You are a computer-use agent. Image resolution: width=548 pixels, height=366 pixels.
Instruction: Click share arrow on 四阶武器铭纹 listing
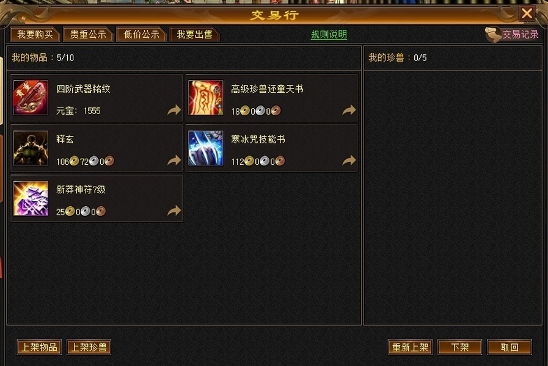click(x=174, y=110)
